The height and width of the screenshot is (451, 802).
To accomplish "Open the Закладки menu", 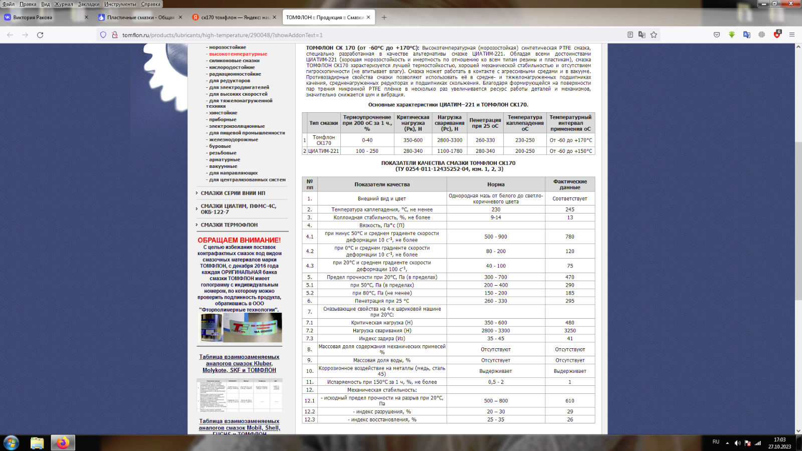I will (89, 4).
